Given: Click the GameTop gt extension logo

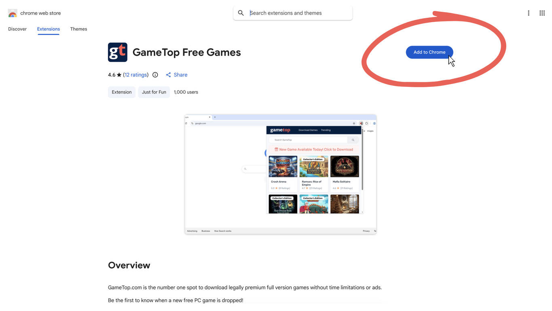Looking at the screenshot, I should pyautogui.click(x=118, y=52).
